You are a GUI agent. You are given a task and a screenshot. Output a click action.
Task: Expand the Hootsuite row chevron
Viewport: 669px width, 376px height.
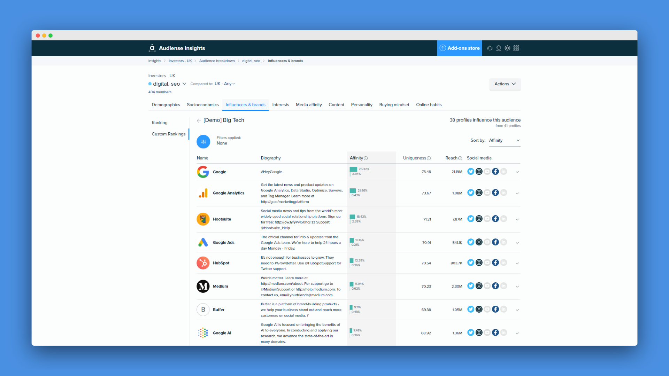pyautogui.click(x=517, y=219)
